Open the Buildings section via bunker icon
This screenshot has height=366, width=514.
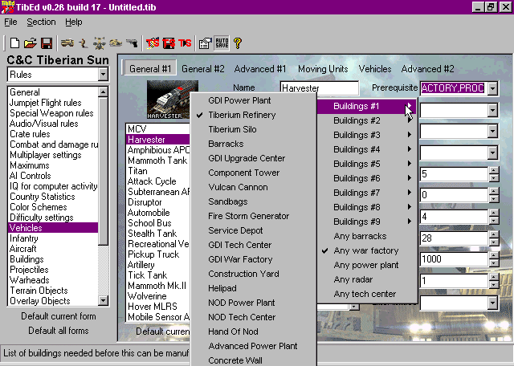coord(116,43)
